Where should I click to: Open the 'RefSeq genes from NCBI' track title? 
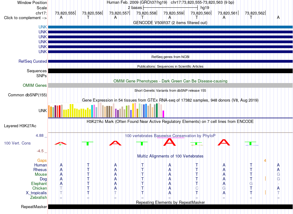pos(170,57)
